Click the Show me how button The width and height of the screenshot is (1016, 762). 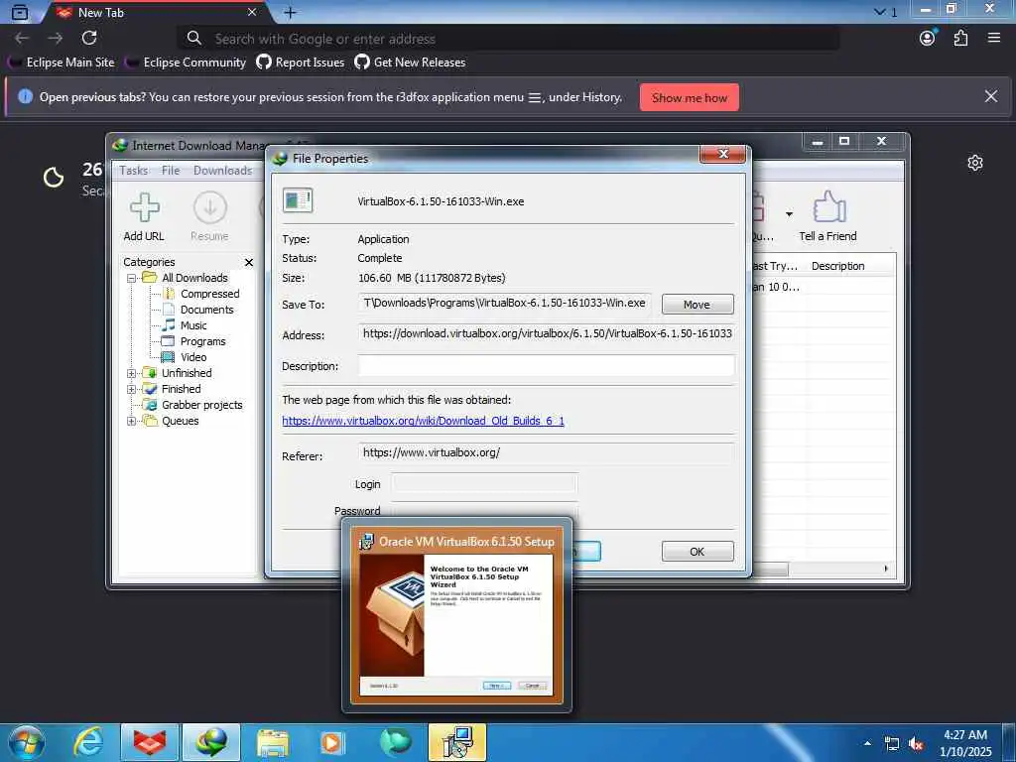tap(690, 98)
